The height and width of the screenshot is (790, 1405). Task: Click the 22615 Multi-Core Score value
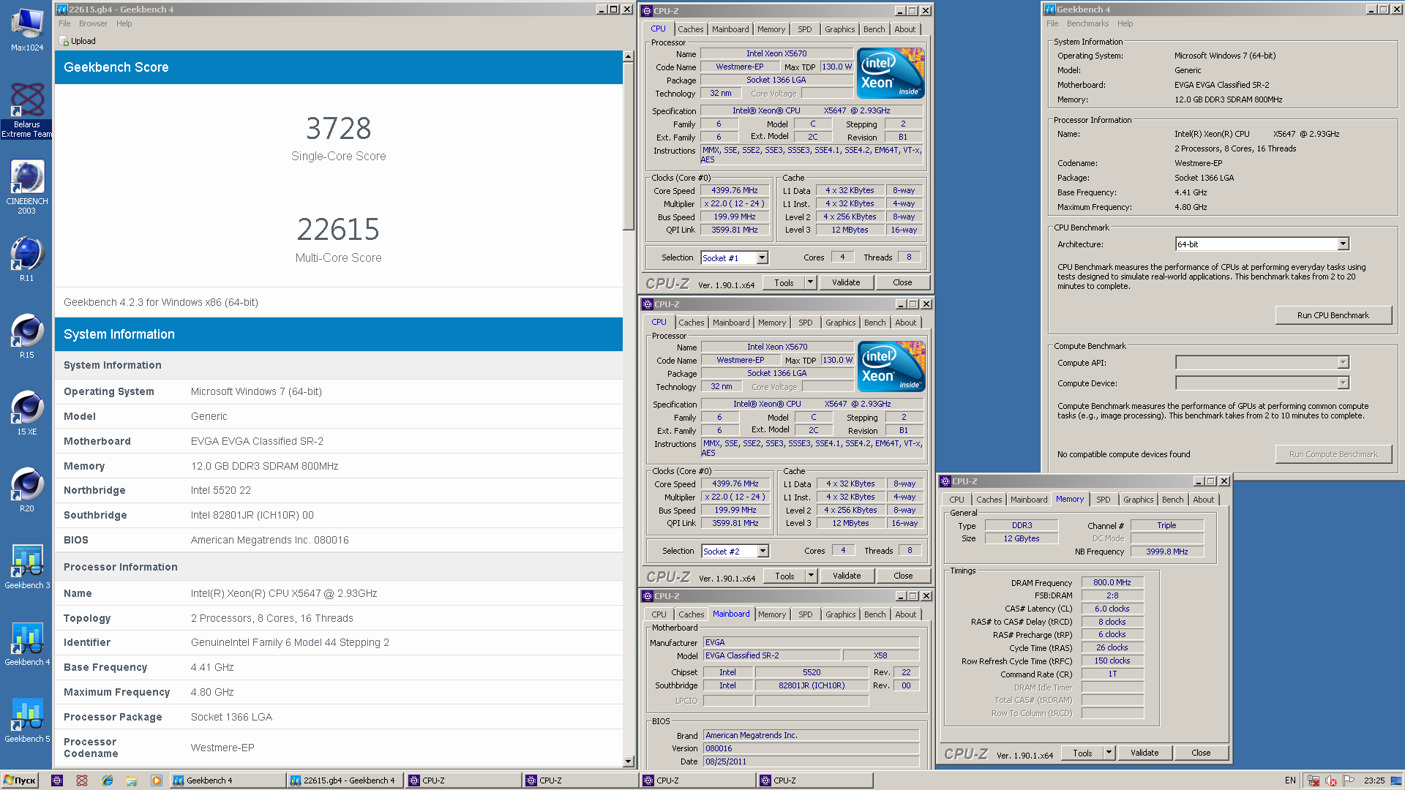(338, 230)
